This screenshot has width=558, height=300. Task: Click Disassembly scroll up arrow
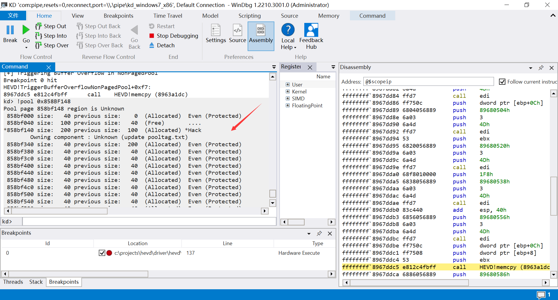[x=554, y=93]
